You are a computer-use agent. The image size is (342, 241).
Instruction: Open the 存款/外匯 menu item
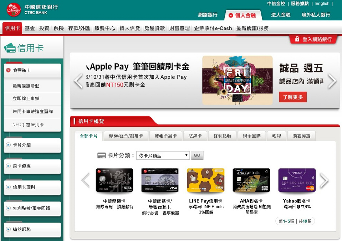point(79,28)
